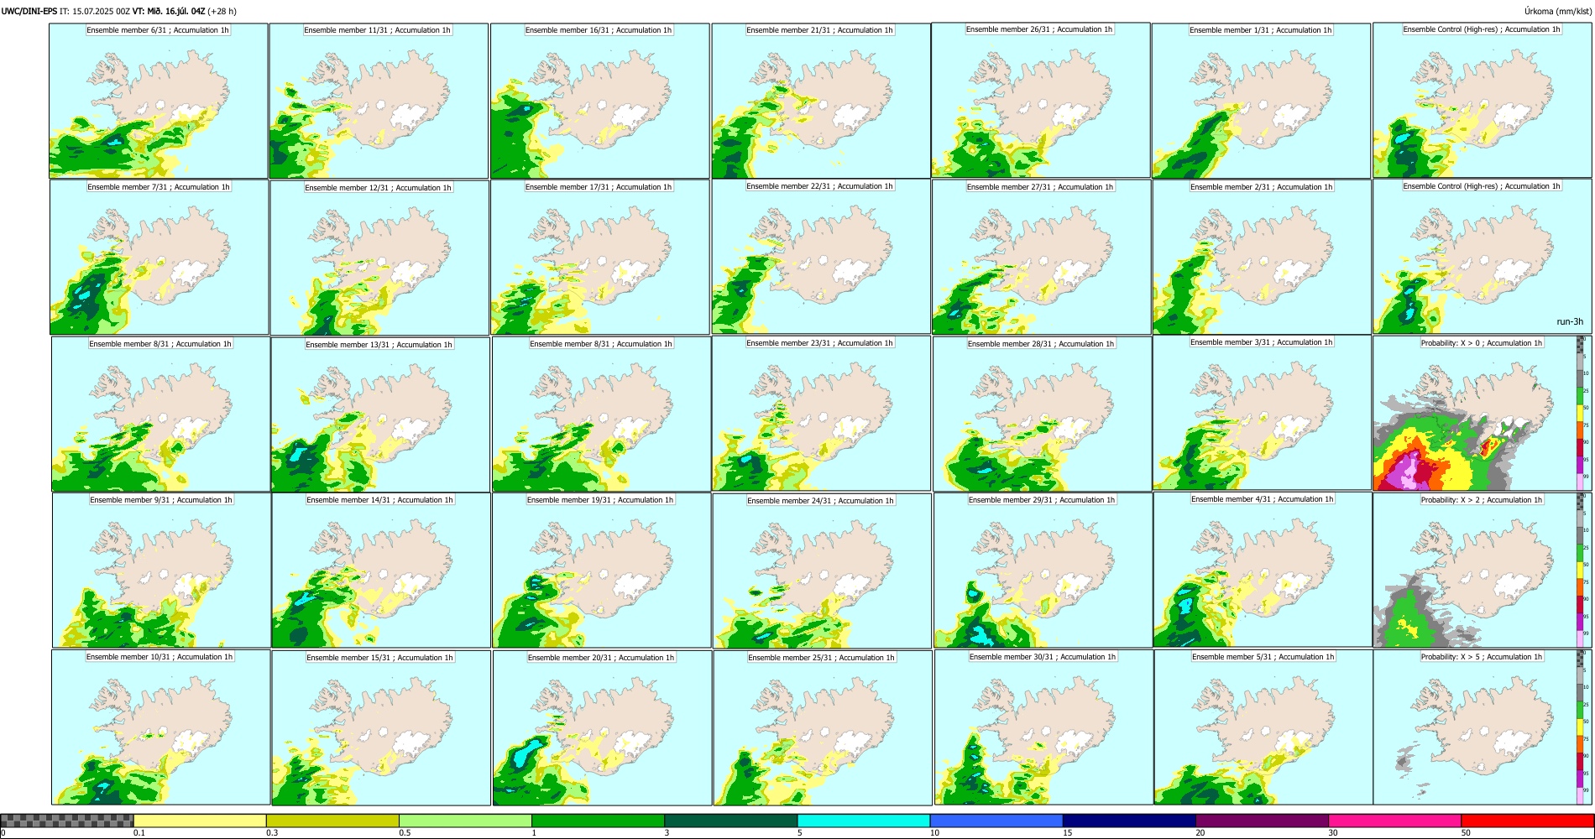1595x839 pixels.
Task: Click the blue 10–15 legend swatch
Action: (996, 821)
